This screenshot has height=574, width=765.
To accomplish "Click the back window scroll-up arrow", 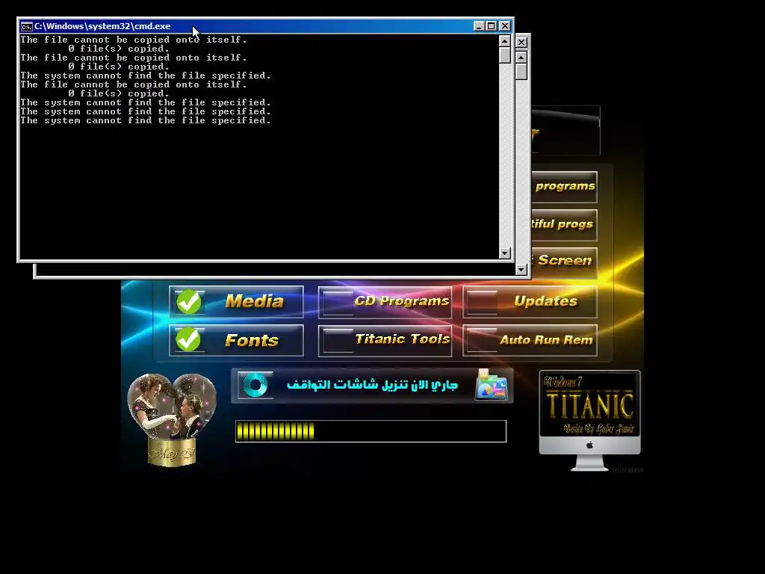I will pos(521,58).
